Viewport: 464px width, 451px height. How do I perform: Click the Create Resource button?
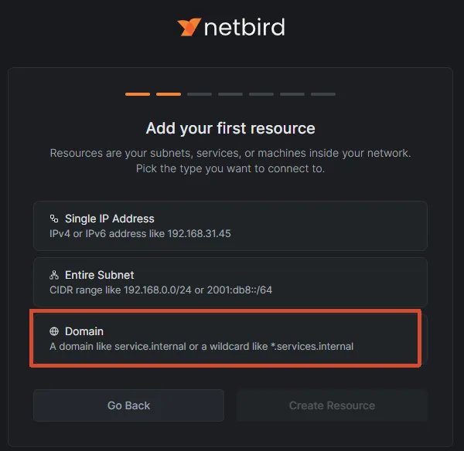(x=332, y=405)
